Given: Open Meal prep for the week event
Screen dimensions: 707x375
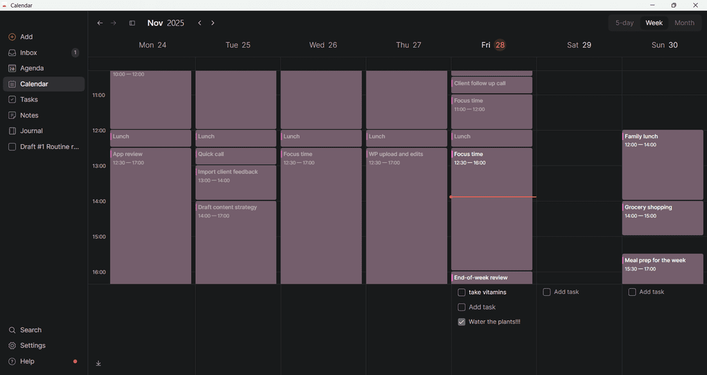Looking at the screenshot, I should point(663,269).
